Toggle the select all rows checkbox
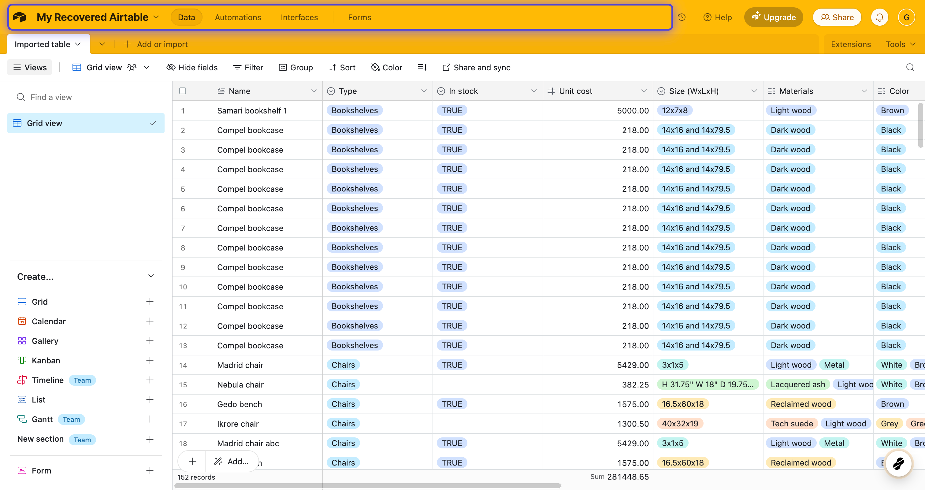Viewport: 925px width, 490px height. (x=182, y=91)
